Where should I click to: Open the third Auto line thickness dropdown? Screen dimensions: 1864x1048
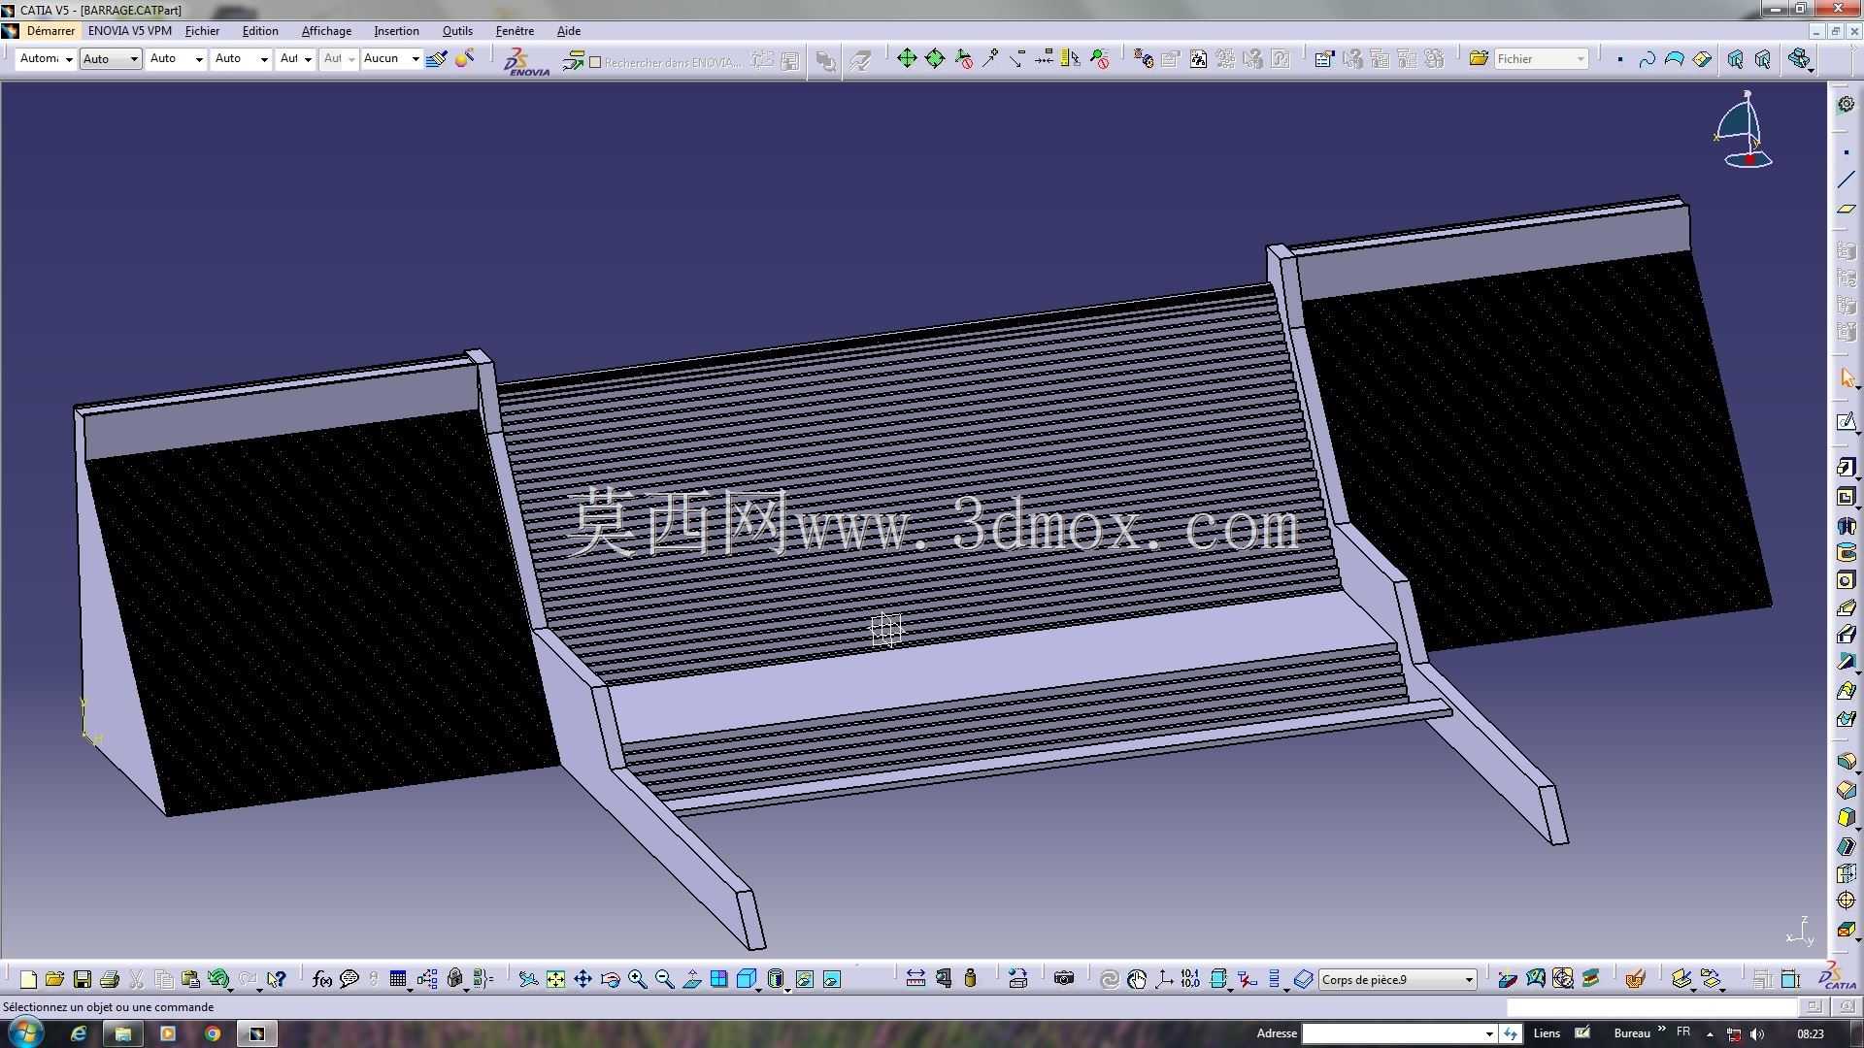176,58
